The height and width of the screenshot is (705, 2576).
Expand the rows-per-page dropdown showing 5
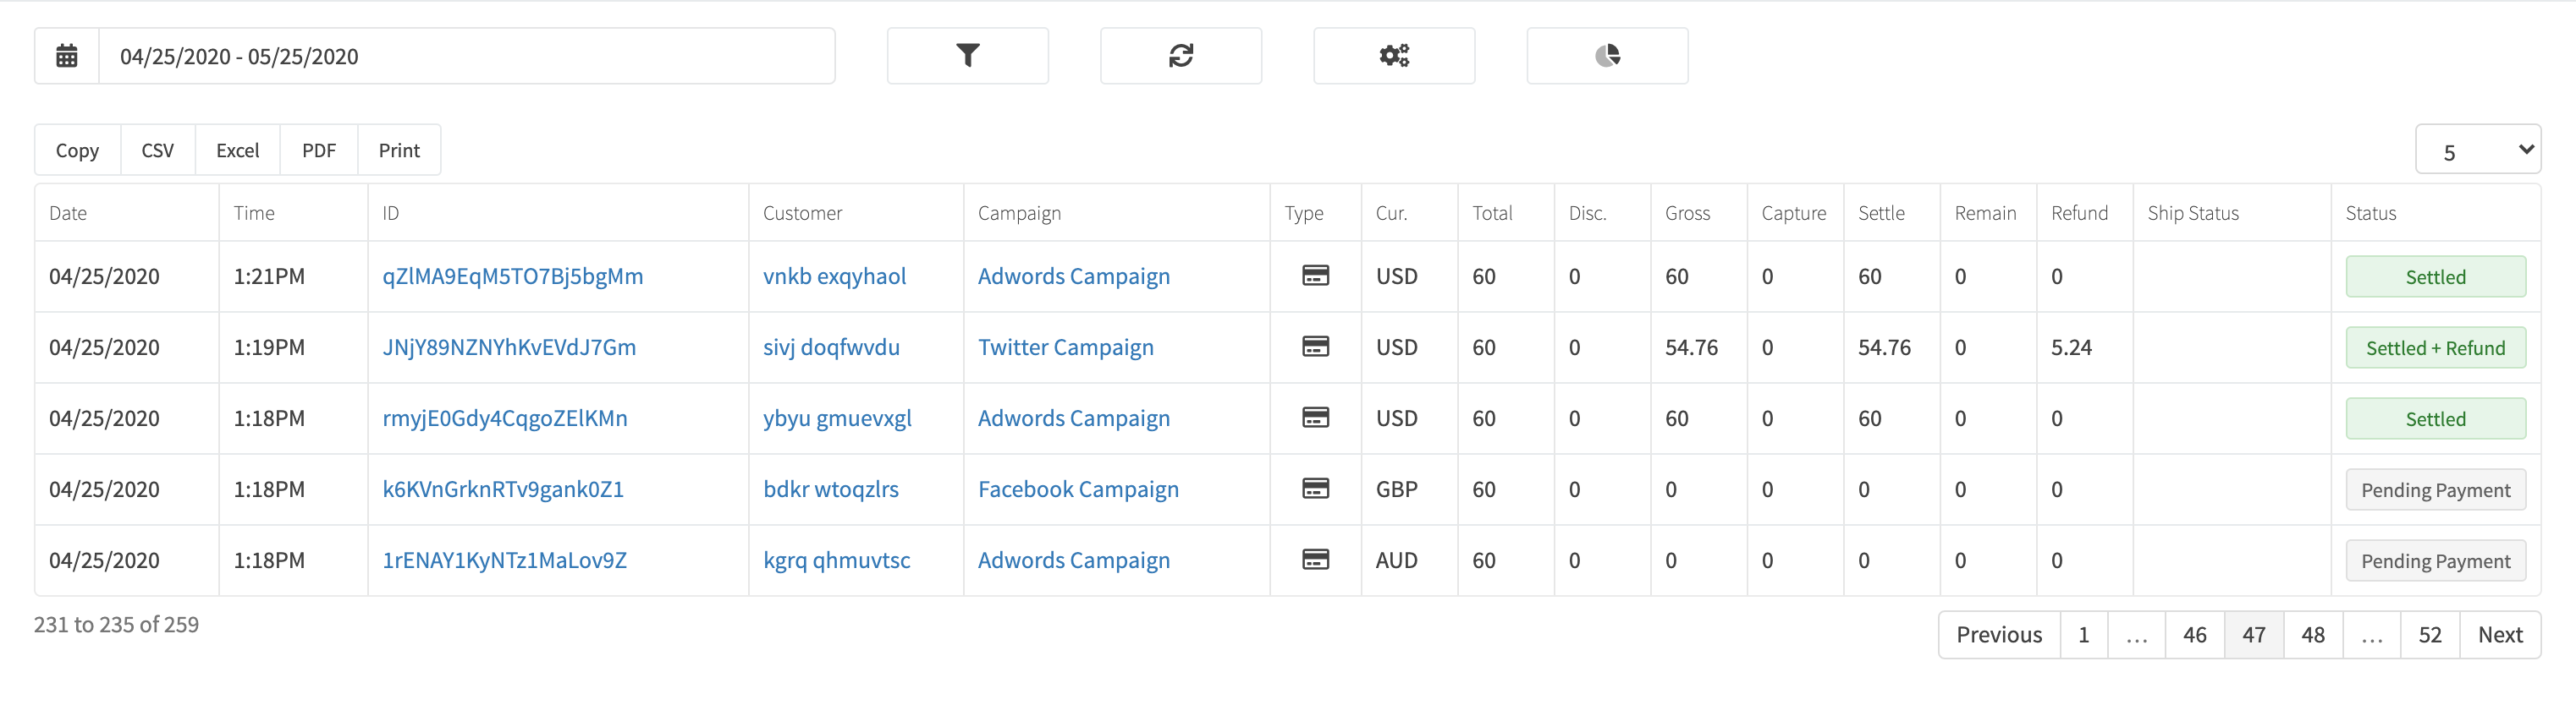click(x=2478, y=150)
